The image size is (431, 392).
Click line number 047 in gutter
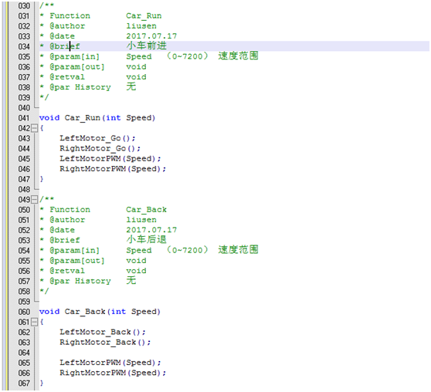pyautogui.click(x=24, y=179)
